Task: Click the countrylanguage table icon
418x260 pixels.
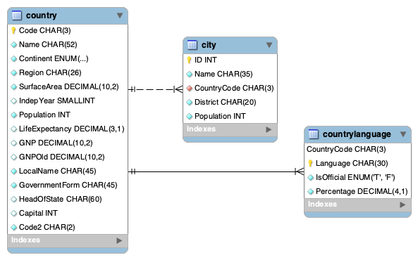Action: (314, 134)
